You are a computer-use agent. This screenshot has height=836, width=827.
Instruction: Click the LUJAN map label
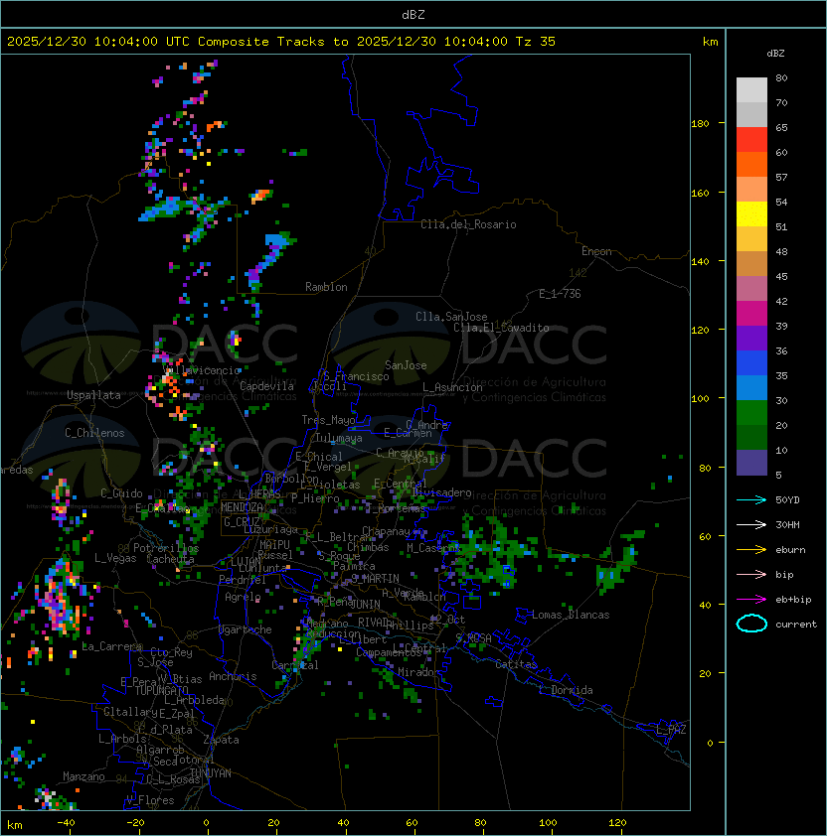[x=247, y=562]
